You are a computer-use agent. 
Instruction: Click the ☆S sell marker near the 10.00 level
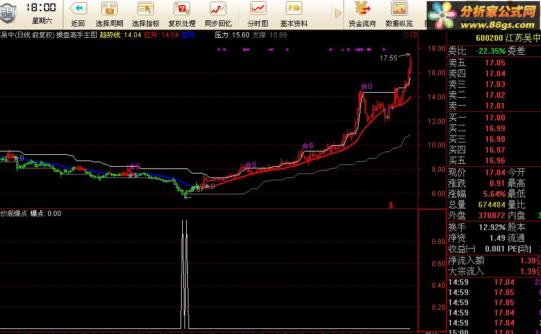(x=307, y=145)
